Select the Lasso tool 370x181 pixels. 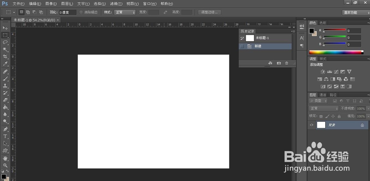pyautogui.click(x=5, y=42)
